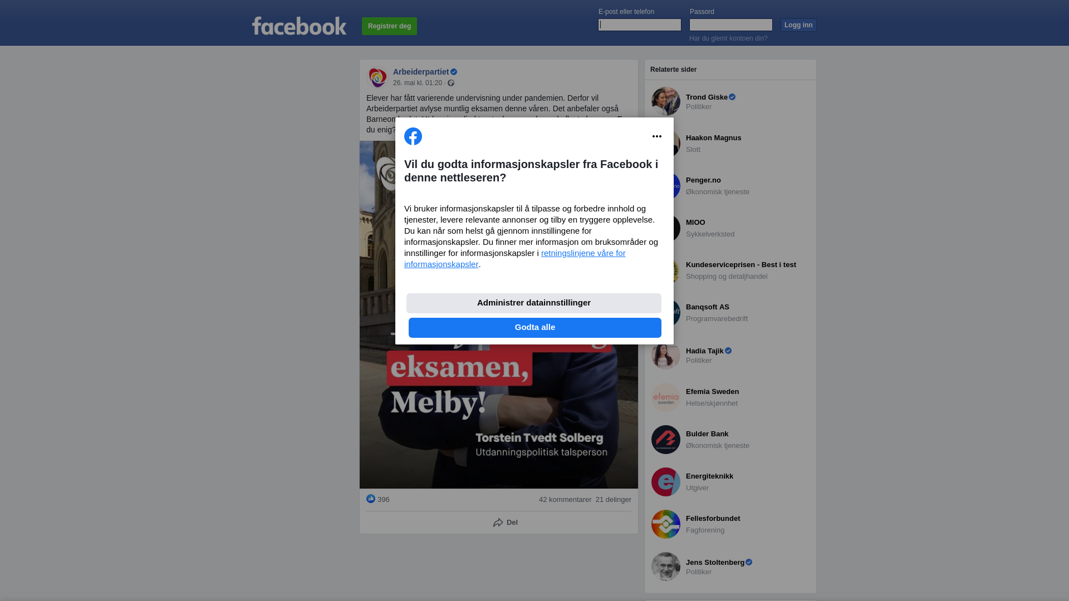Focus the E-post eller telefon field

(640, 24)
